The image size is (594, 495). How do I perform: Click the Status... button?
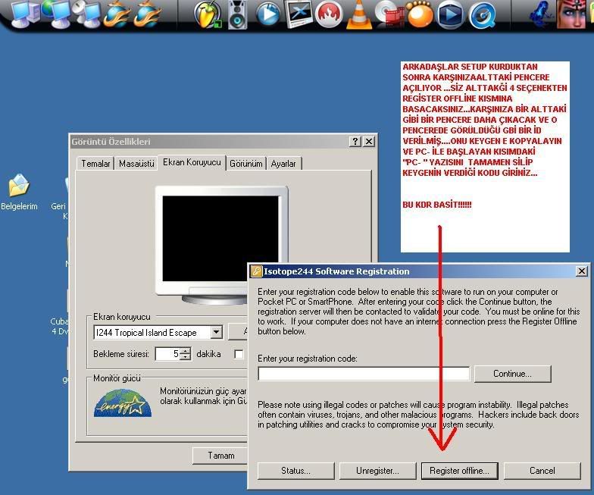pos(295,471)
